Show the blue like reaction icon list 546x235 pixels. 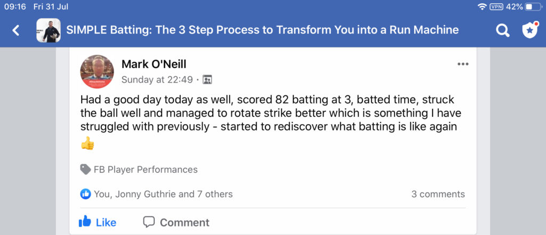pyautogui.click(x=86, y=194)
